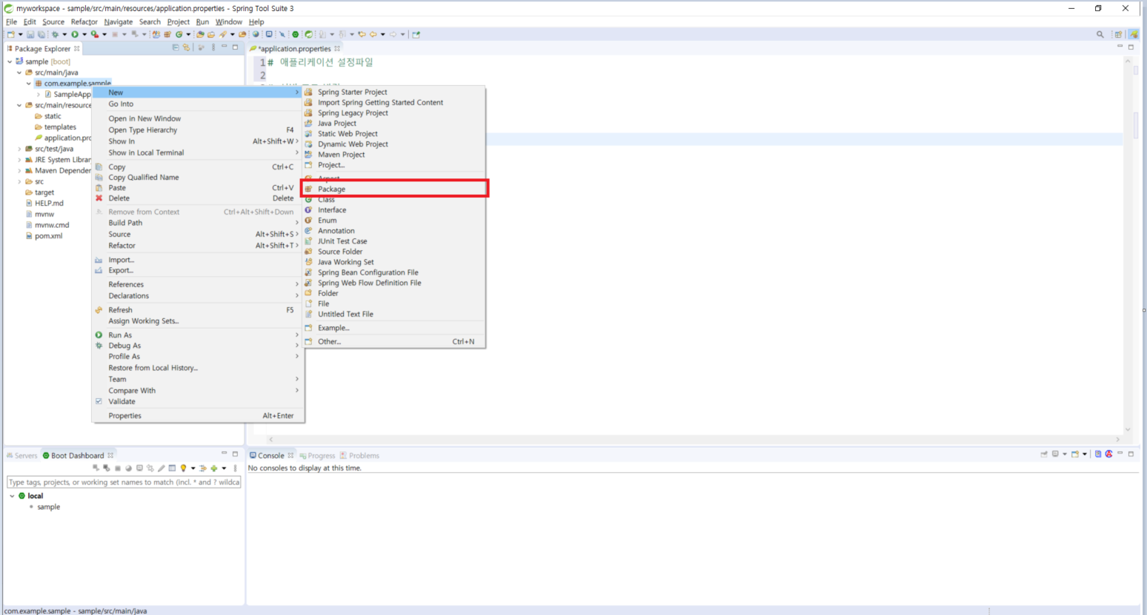Select the Spring perspective icon
Viewport: 1147px width, 615px height.
1134,34
